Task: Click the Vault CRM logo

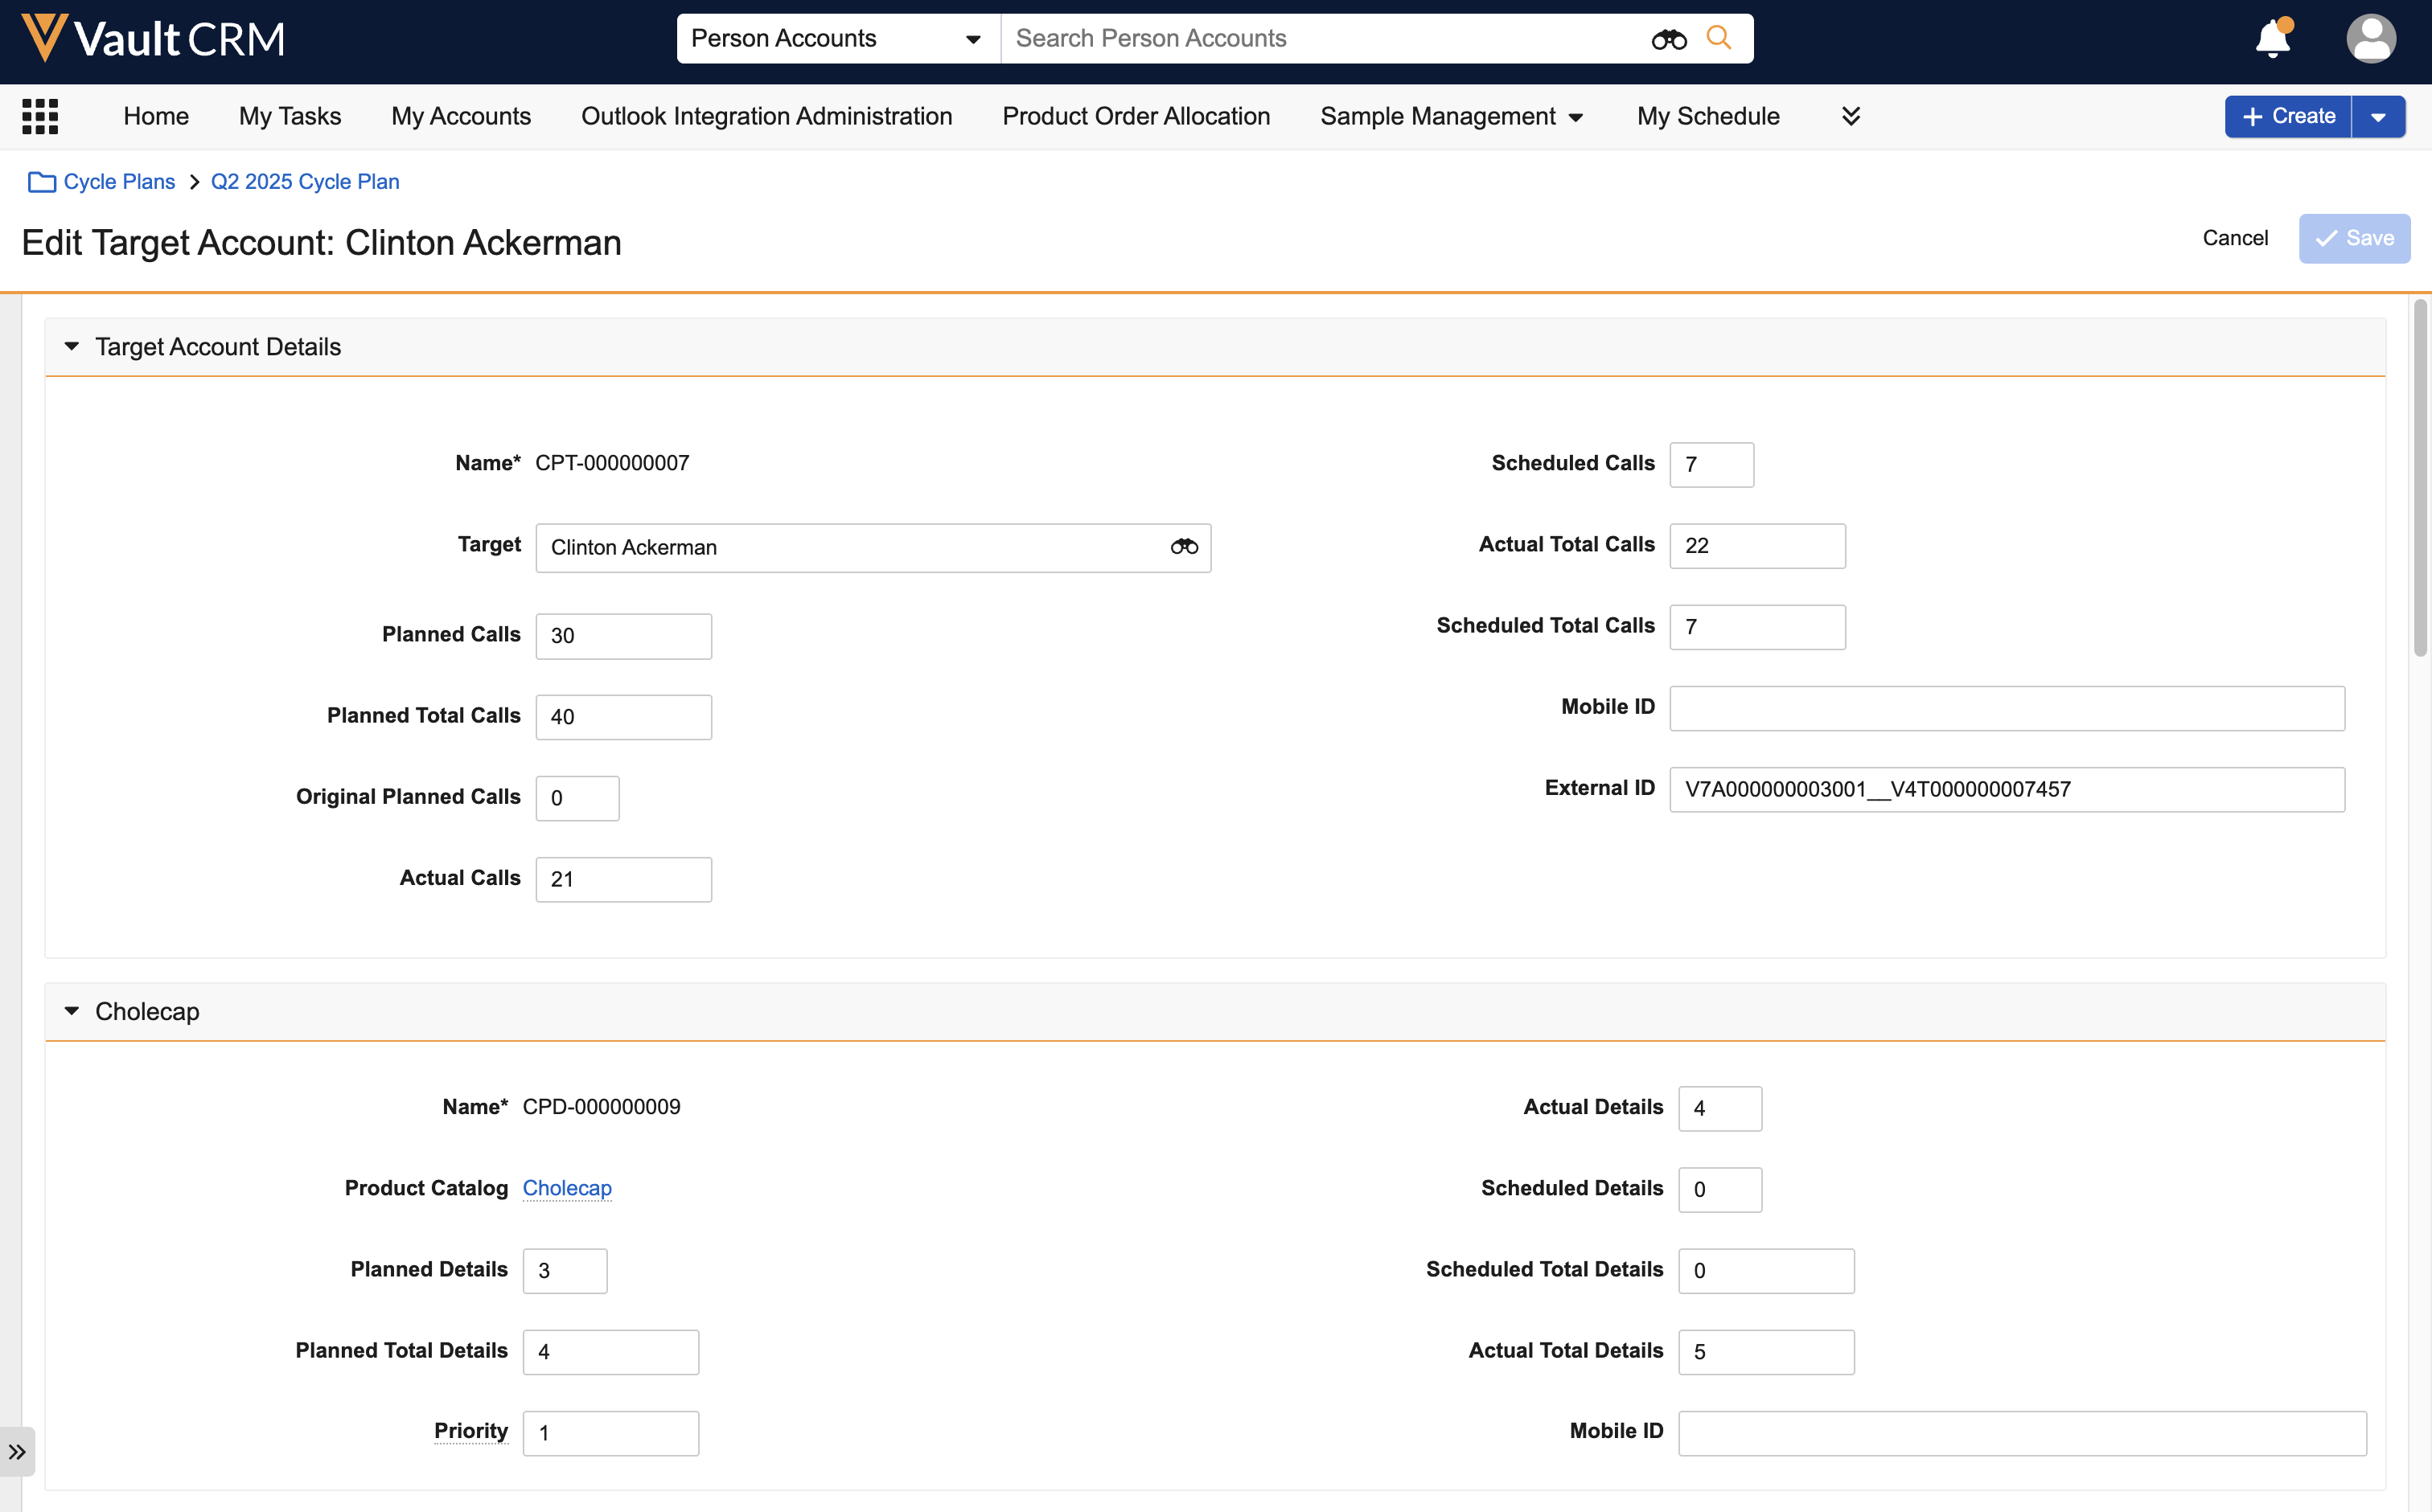Action: pos(153,38)
